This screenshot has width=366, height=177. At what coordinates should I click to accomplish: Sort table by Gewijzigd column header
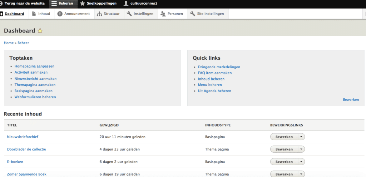pos(109,125)
